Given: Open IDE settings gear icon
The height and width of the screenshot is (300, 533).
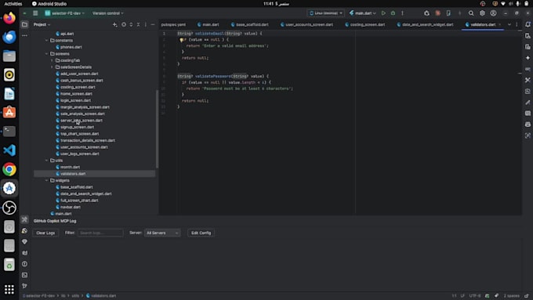Looking at the screenshot, I should pos(482,13).
